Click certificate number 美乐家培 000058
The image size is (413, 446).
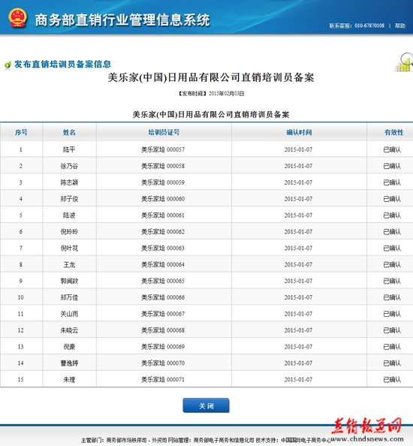click(163, 166)
